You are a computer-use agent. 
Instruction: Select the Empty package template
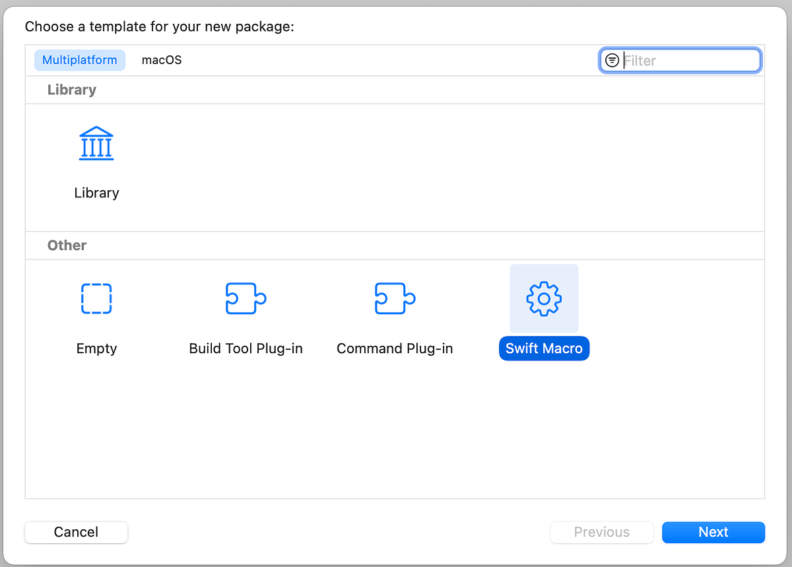tap(96, 298)
